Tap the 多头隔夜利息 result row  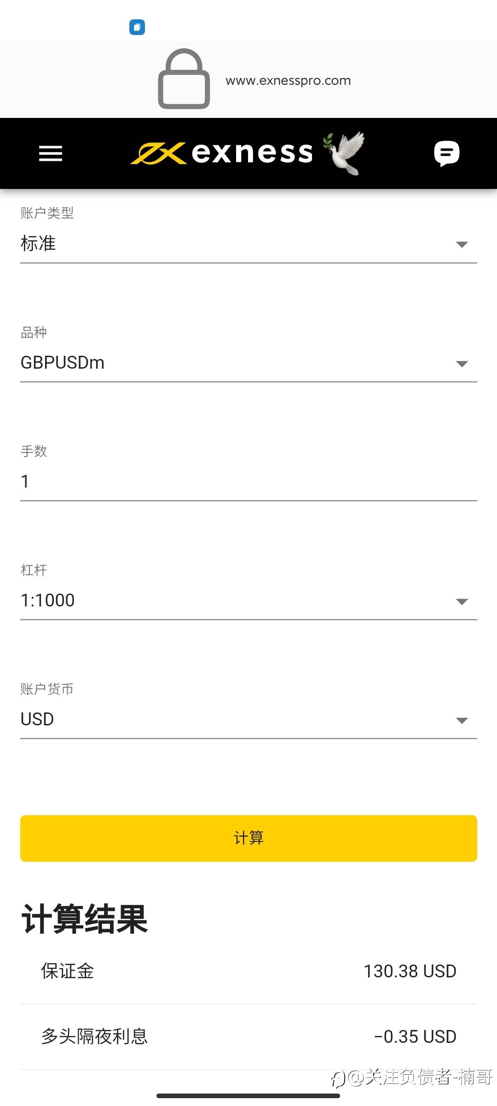(x=248, y=1037)
